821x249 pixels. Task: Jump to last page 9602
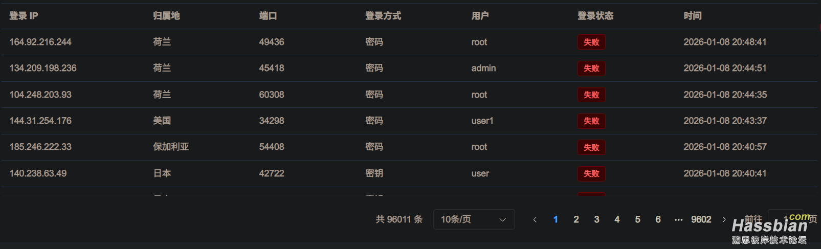[x=701, y=220]
